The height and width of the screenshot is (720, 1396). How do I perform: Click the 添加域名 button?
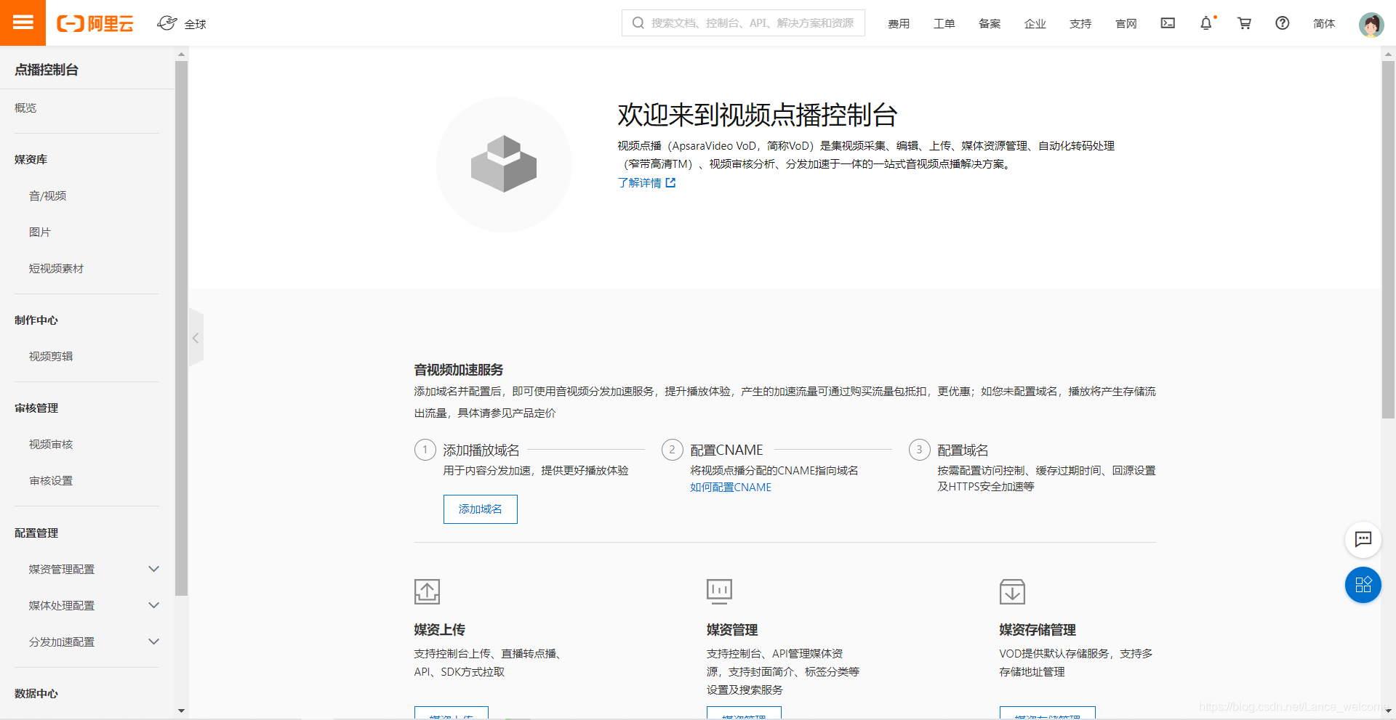(x=480, y=509)
